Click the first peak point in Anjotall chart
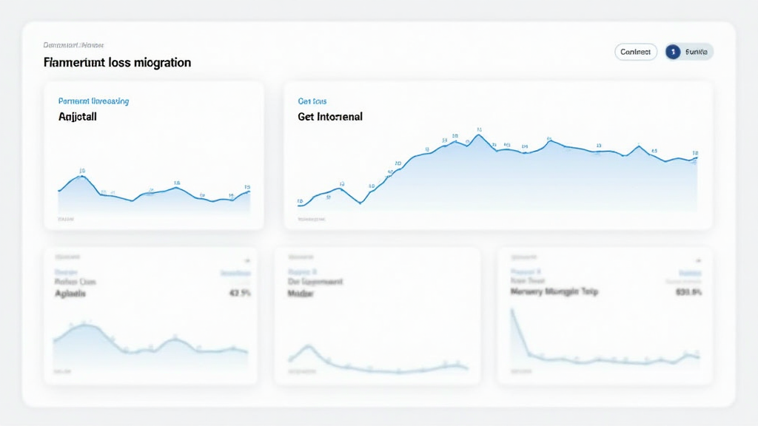 (82, 176)
